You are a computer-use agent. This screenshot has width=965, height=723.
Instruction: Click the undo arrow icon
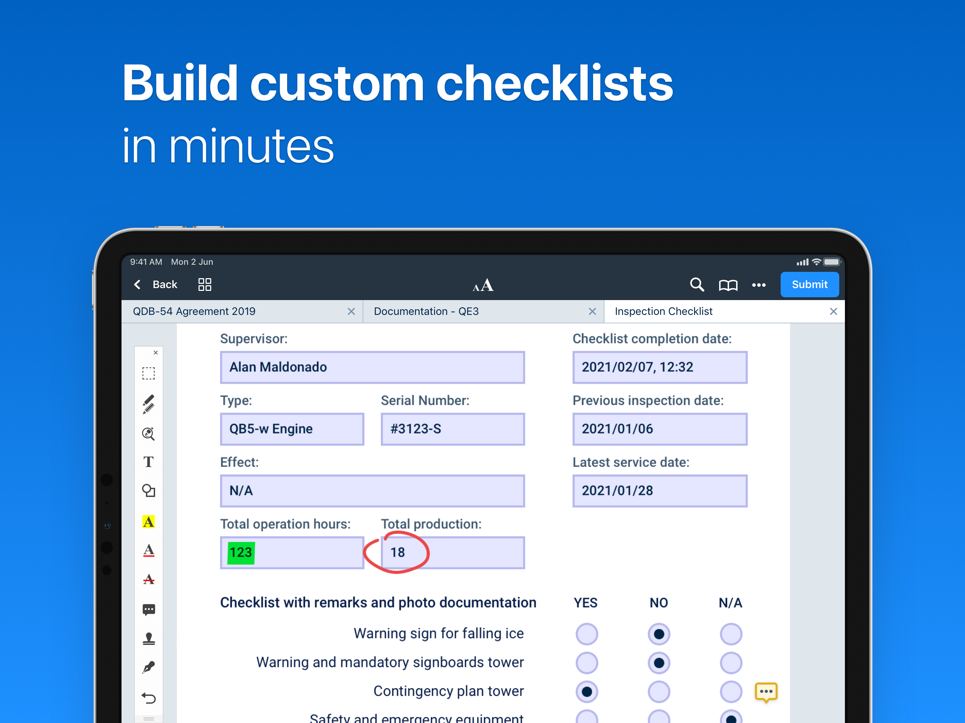148,698
